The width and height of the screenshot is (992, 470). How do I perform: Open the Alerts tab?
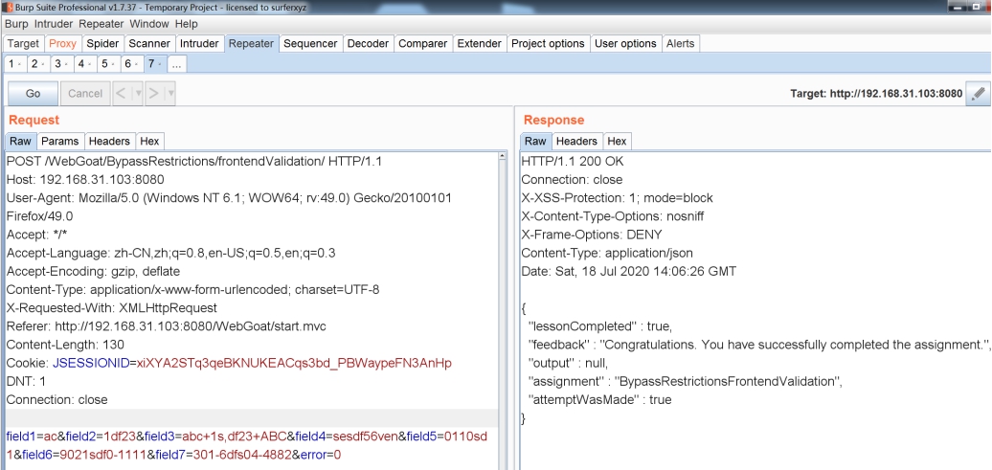tap(680, 44)
